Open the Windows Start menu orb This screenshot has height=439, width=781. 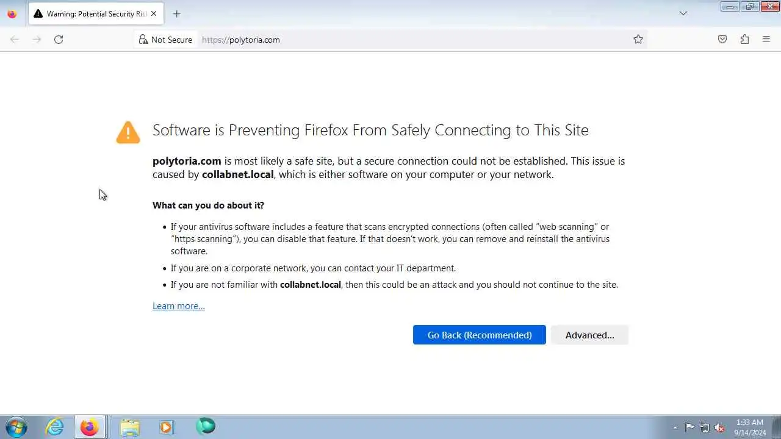16,427
